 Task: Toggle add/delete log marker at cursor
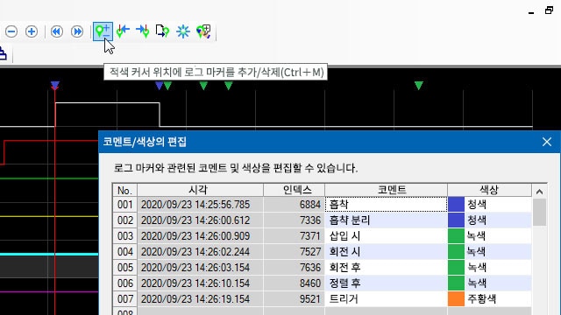pyautogui.click(x=103, y=31)
